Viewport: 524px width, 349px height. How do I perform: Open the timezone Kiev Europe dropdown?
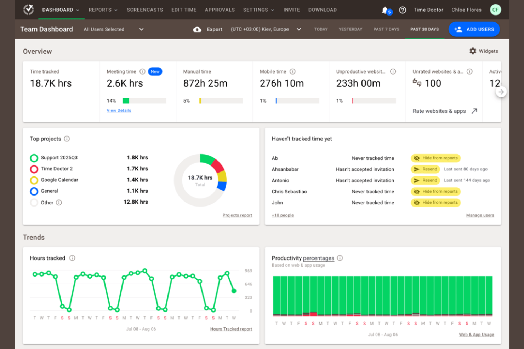298,29
